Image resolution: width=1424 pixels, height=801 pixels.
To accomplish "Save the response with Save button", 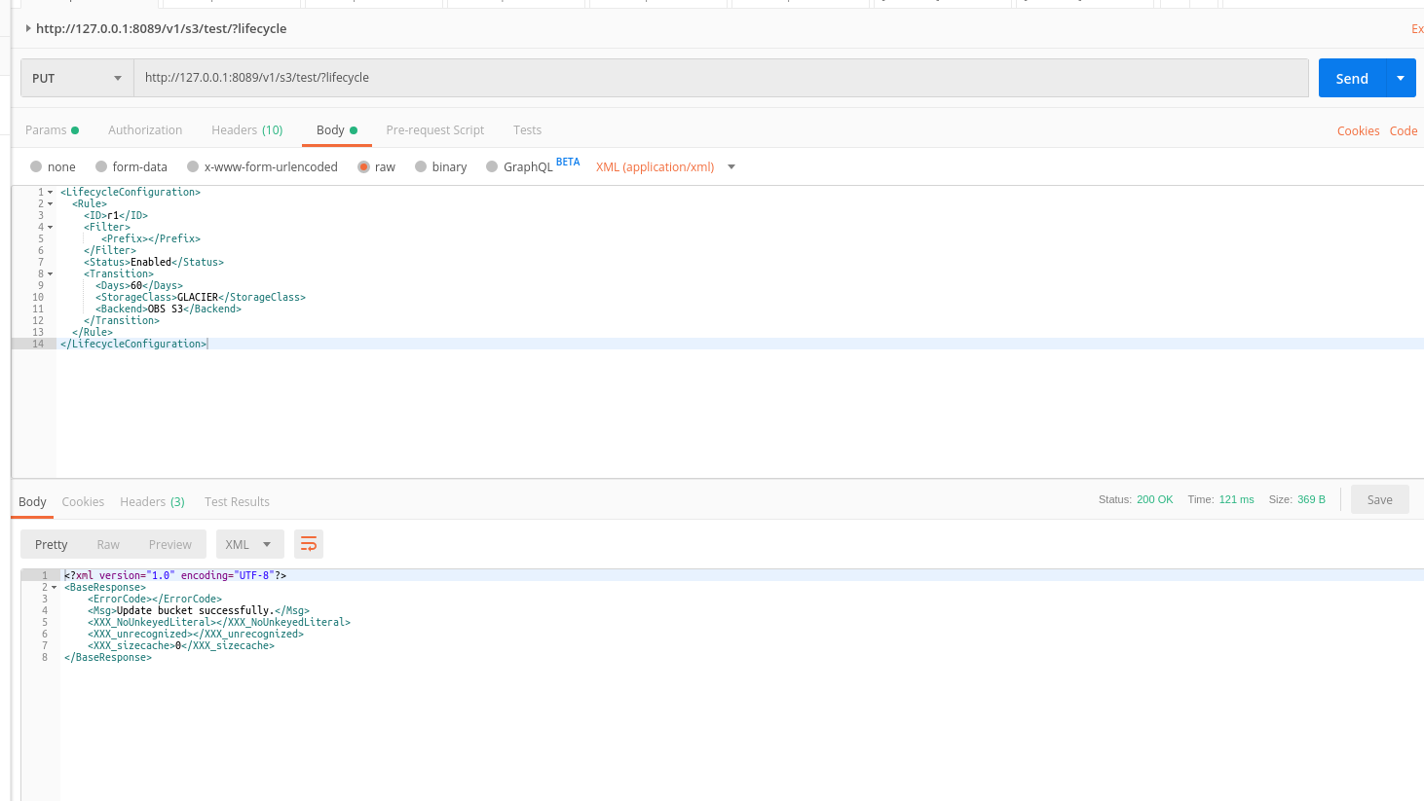I will [1379, 499].
